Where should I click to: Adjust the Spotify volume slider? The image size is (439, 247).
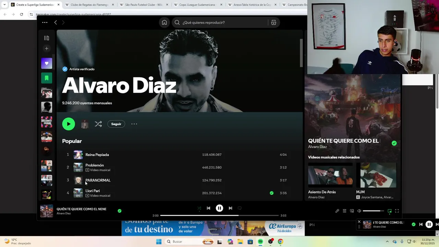pyautogui.click(x=373, y=211)
